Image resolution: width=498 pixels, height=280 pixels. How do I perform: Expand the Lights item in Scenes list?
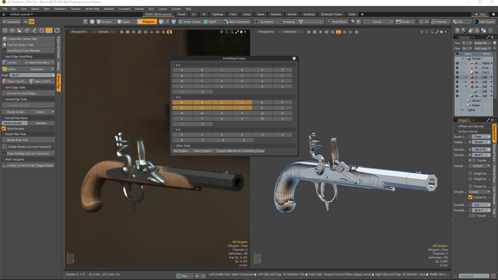(463, 110)
